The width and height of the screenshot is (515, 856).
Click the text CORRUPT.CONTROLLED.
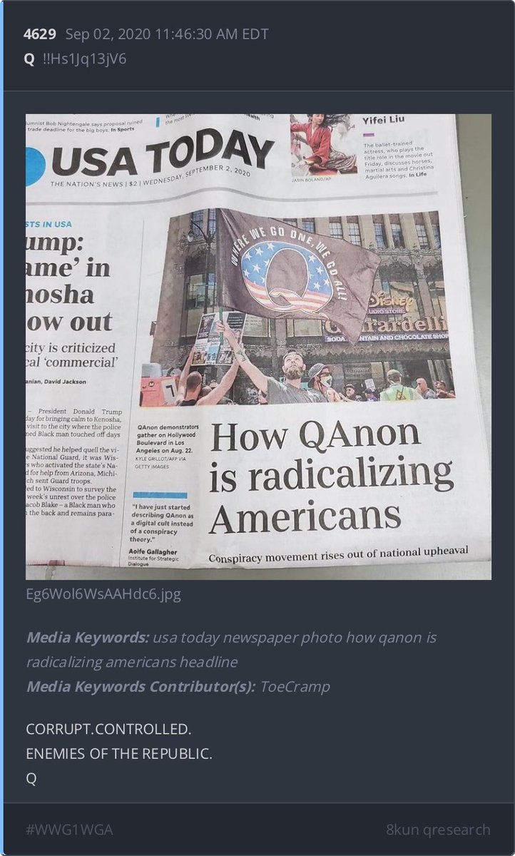coord(108,730)
